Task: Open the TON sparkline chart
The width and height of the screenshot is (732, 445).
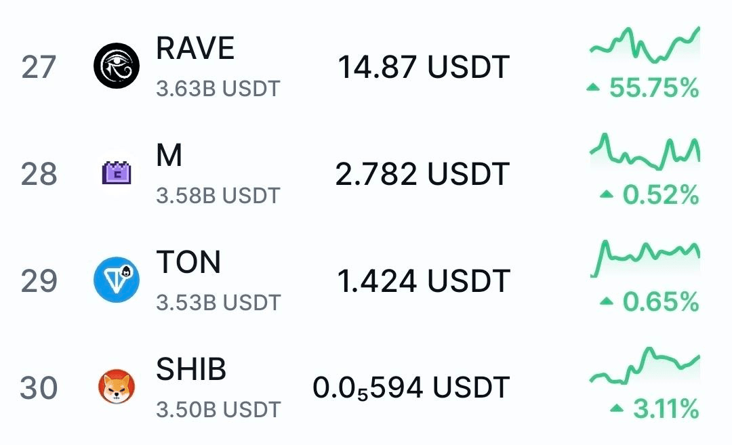Action: (x=645, y=256)
